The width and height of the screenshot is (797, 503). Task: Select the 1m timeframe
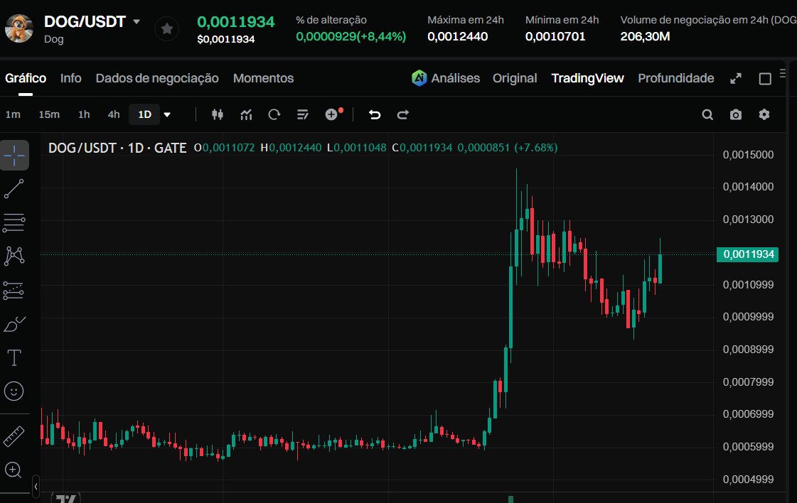point(13,115)
